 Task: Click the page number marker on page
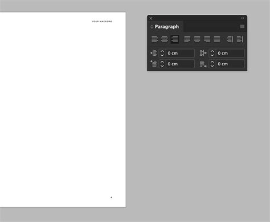point(112,198)
